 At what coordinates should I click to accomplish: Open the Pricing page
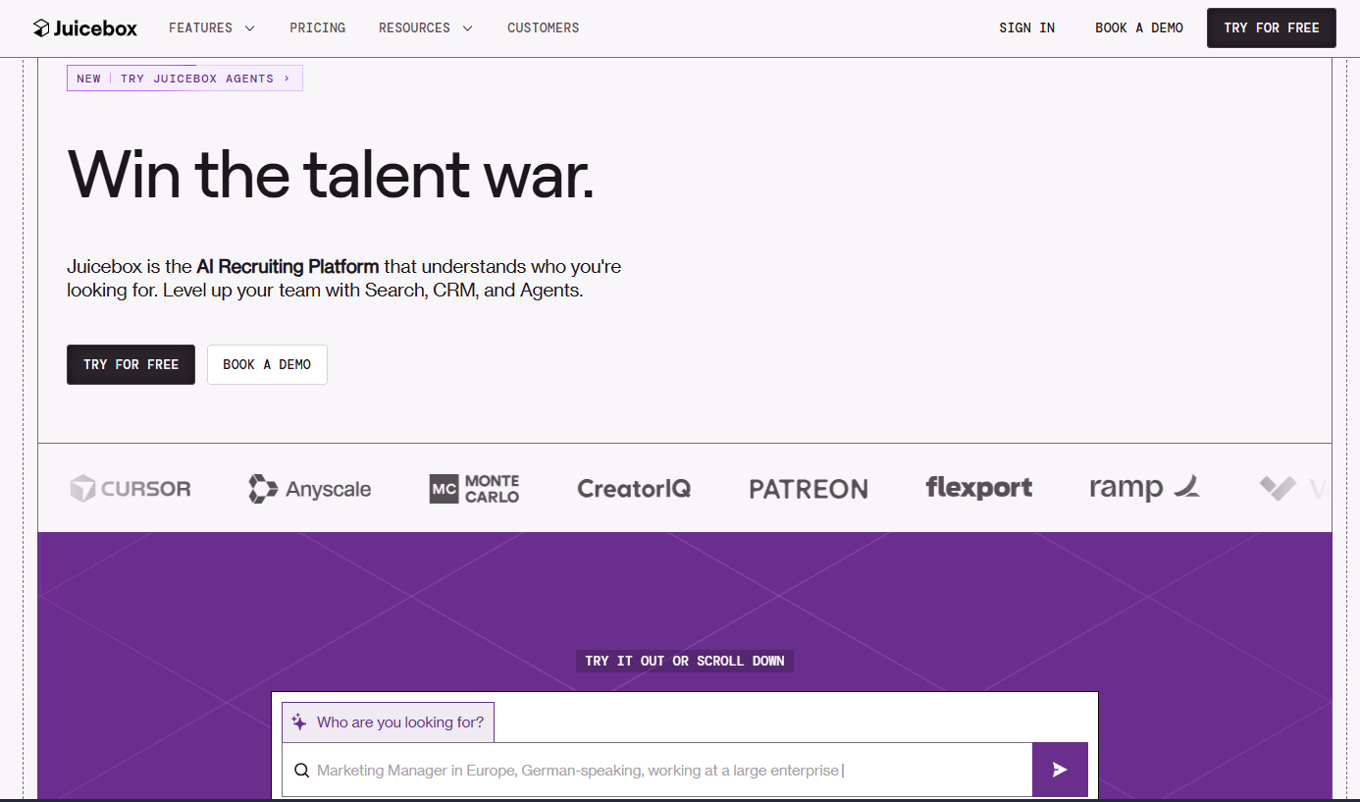(x=317, y=28)
